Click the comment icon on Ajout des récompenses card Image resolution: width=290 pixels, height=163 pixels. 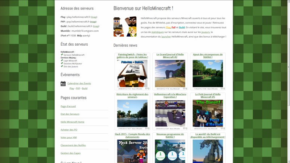pos(222,88)
